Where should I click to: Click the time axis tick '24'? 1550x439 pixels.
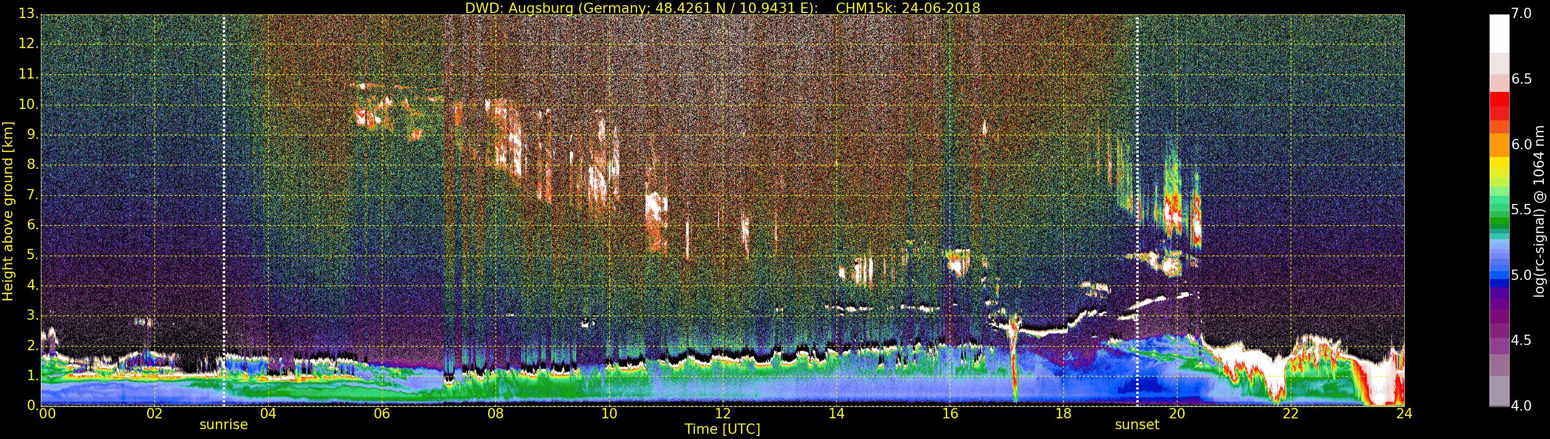(1404, 414)
